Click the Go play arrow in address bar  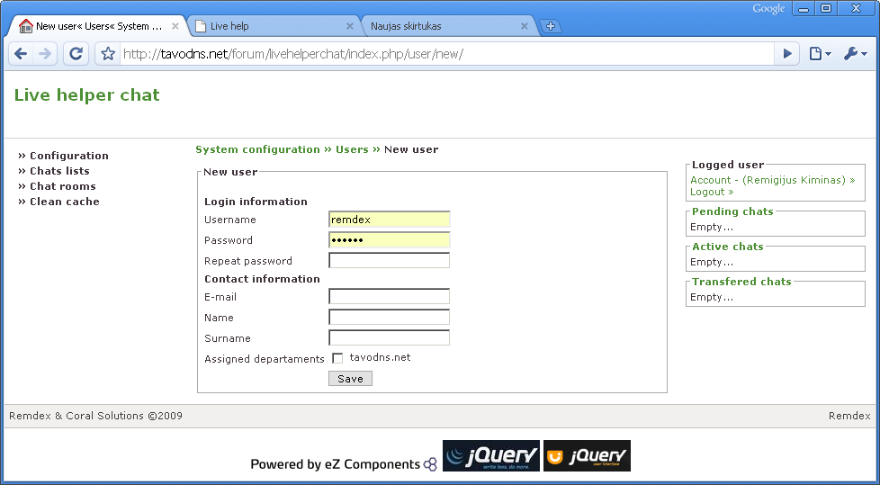coord(787,54)
